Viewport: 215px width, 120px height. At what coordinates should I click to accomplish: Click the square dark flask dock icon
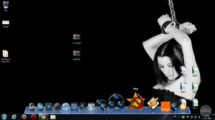click(49, 107)
